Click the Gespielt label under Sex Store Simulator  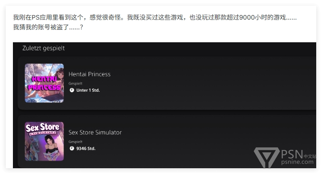pos(75,142)
